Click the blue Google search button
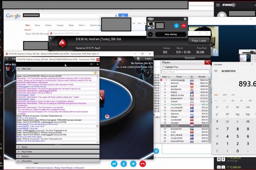The image size is (256, 170). 123,16
